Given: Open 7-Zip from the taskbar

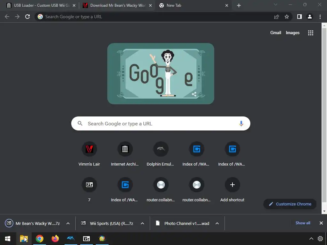Looking at the screenshot, I should pos(87,239).
